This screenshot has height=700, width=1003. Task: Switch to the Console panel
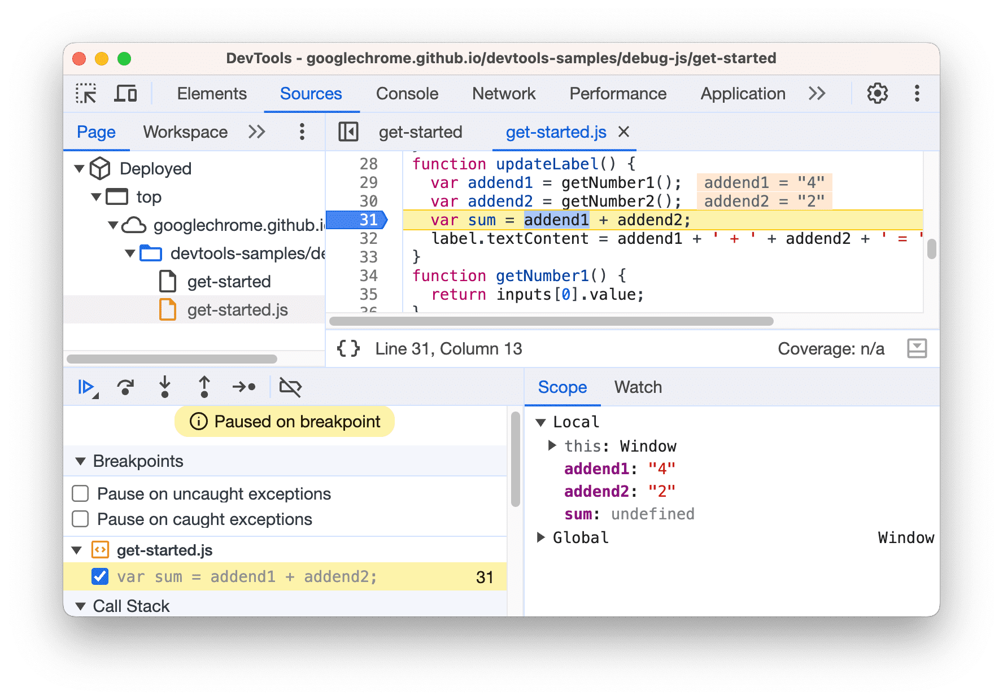click(x=407, y=93)
